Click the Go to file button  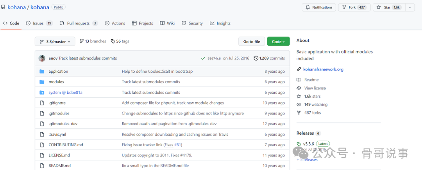[x=252, y=42]
